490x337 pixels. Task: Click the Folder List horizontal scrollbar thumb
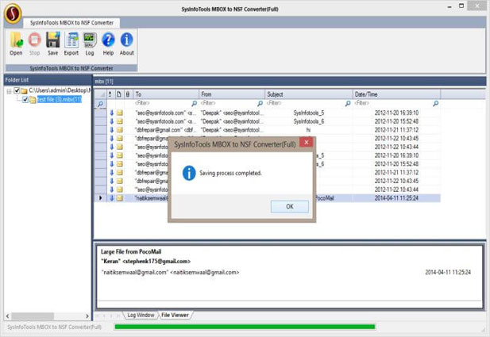pyautogui.click(x=33, y=316)
